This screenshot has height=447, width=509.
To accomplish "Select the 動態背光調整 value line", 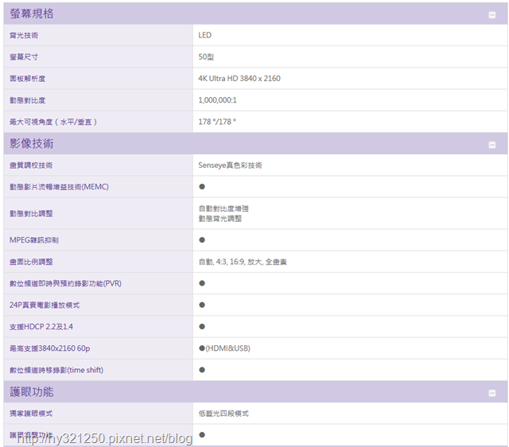I will (220, 219).
